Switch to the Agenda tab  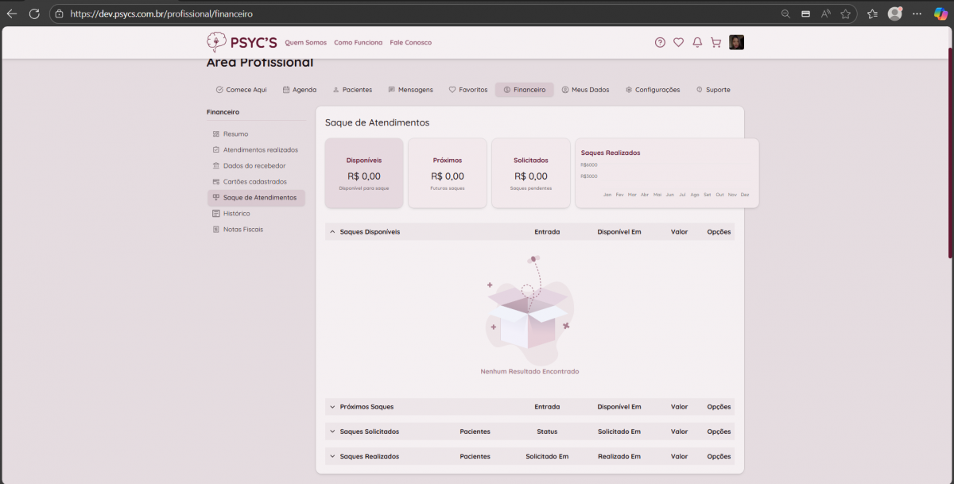click(300, 90)
